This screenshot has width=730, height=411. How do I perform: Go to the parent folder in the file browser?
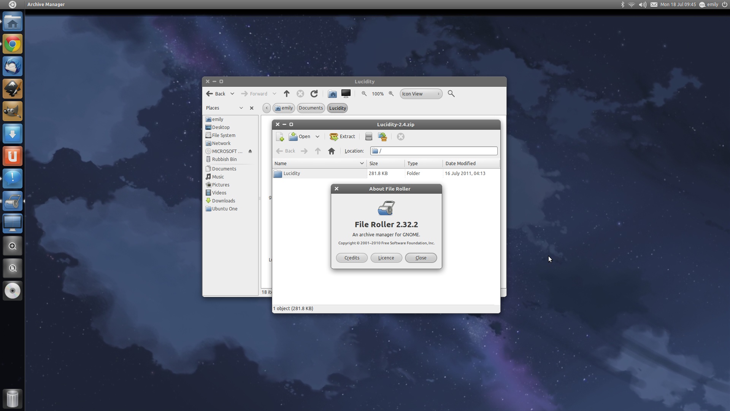[287, 94]
